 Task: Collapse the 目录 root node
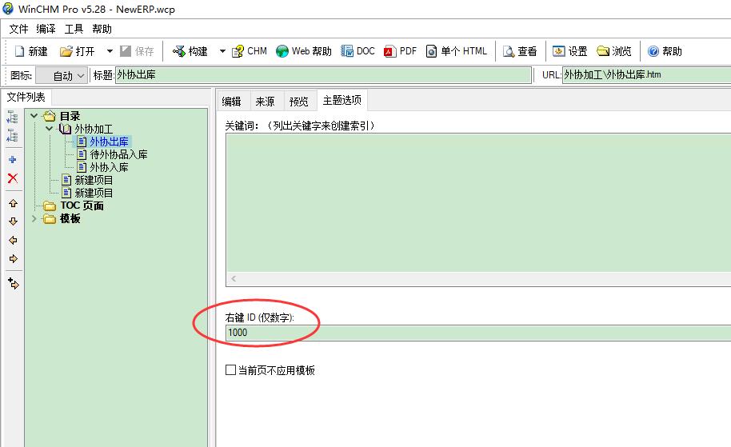tap(34, 116)
